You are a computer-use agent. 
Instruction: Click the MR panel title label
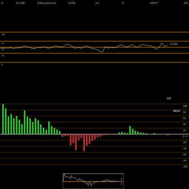tap(169, 98)
